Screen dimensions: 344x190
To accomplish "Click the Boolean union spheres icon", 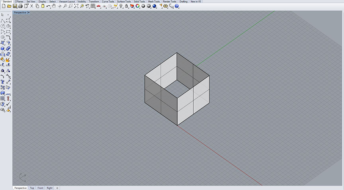I will 8,48.
